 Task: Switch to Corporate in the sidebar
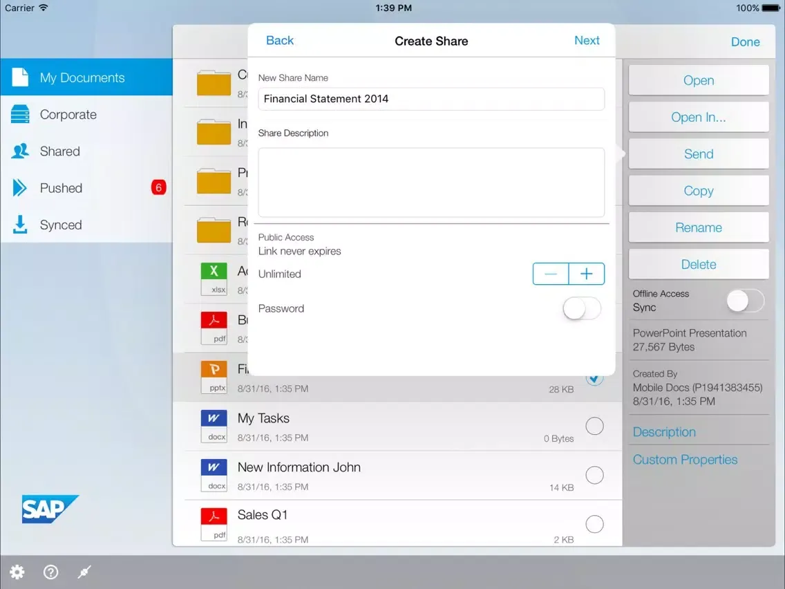[86, 114]
